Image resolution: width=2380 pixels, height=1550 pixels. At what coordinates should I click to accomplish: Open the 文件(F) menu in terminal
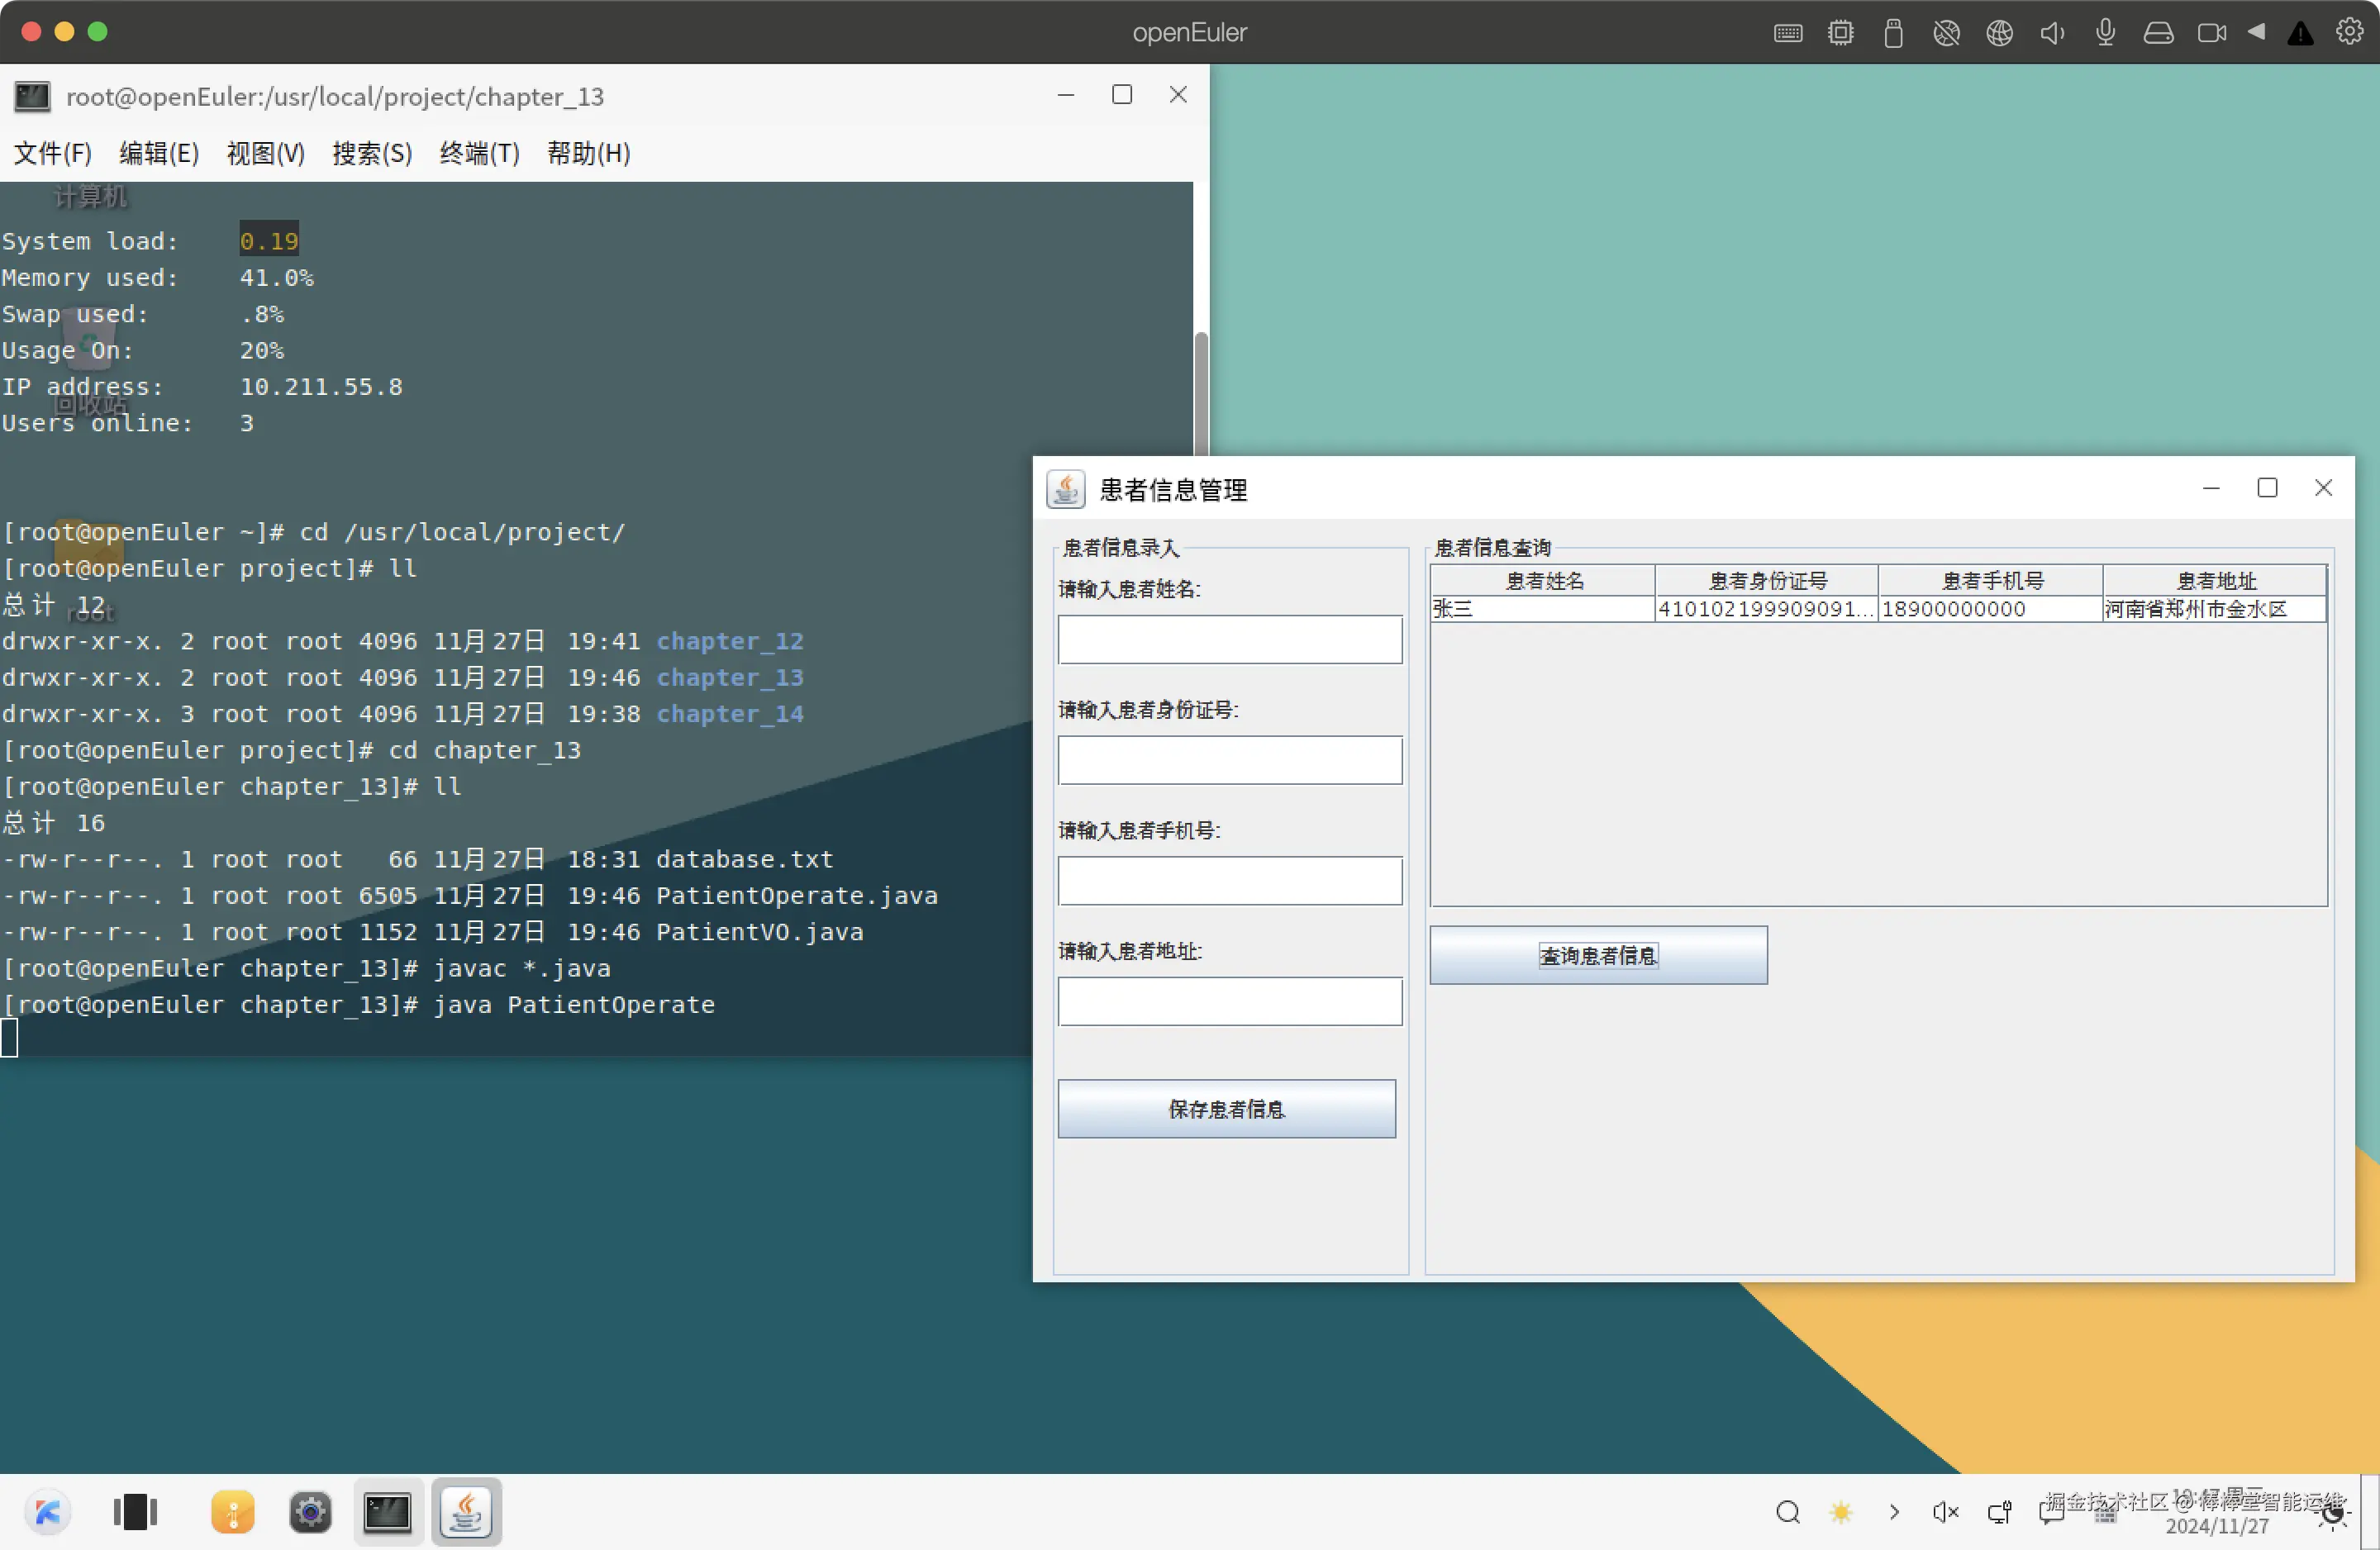click(x=52, y=153)
